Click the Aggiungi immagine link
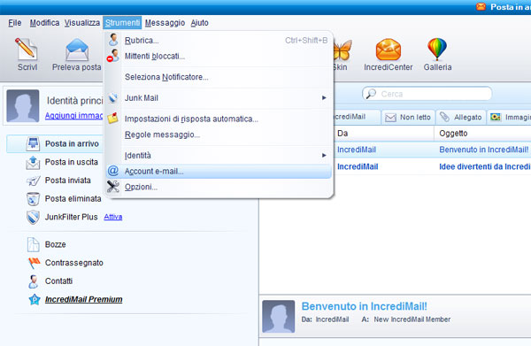Viewport: 531px width, 346px height. [73, 115]
